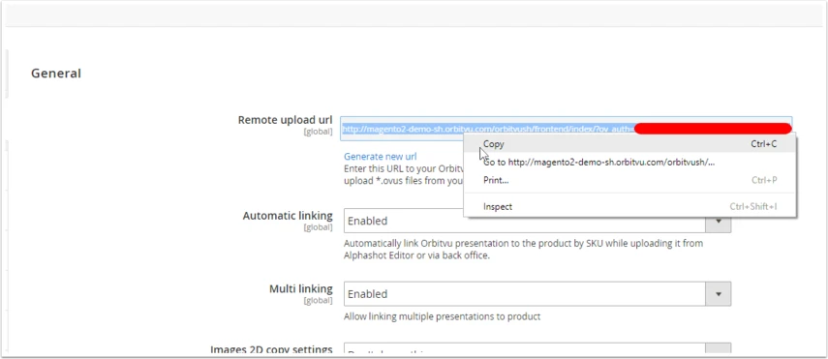Image resolution: width=828 pixels, height=359 pixels.
Task: Choose Print... in the context menu
Action: pos(629,180)
